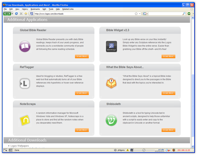Open the Tools menu
This screenshot has width=197, height=155.
[x=51, y=9]
